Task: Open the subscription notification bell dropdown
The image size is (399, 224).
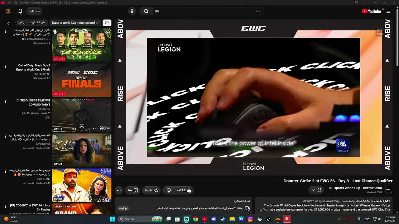Action: click(316, 190)
